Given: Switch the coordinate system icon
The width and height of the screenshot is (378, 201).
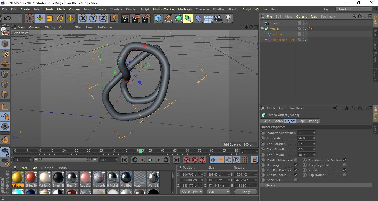Looking at the screenshot, I should tap(113, 18).
